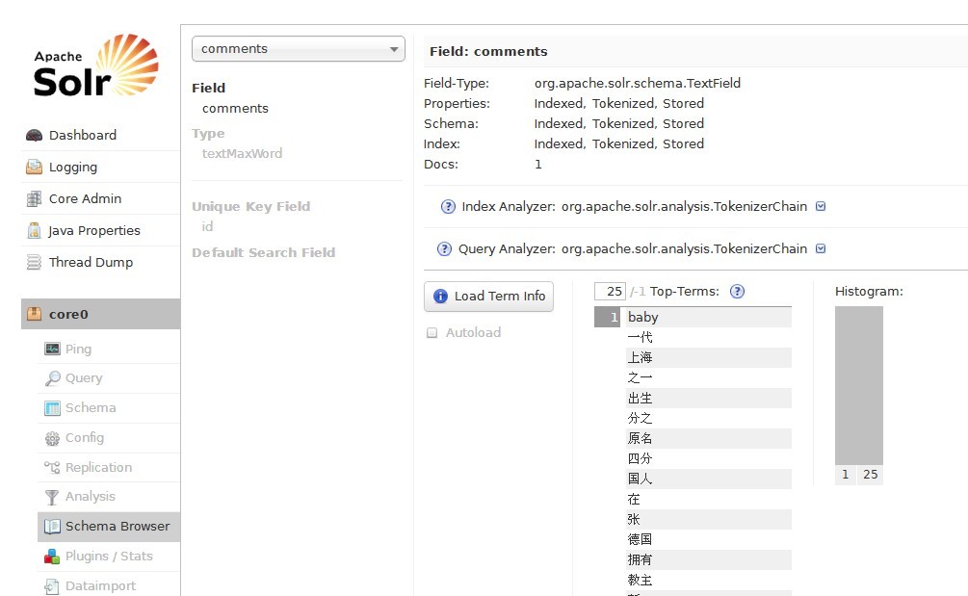This screenshot has height=596, width=968.
Task: Click the Config gear icon
Action: pyautogui.click(x=52, y=438)
